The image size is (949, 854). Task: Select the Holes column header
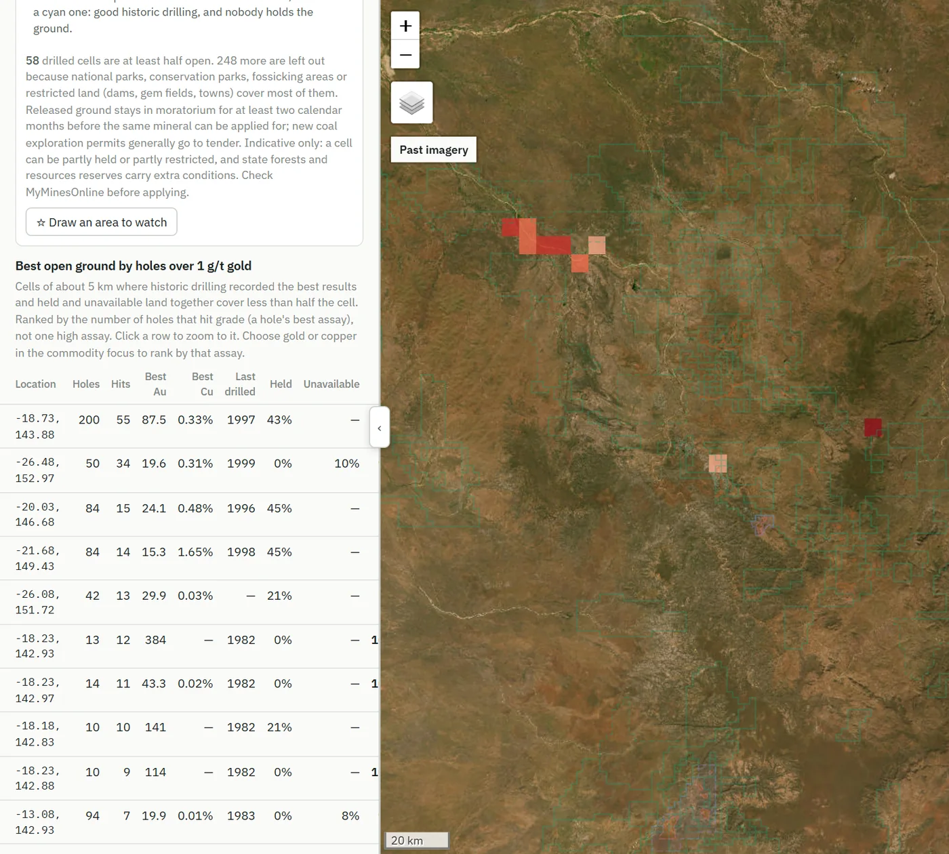(x=86, y=384)
